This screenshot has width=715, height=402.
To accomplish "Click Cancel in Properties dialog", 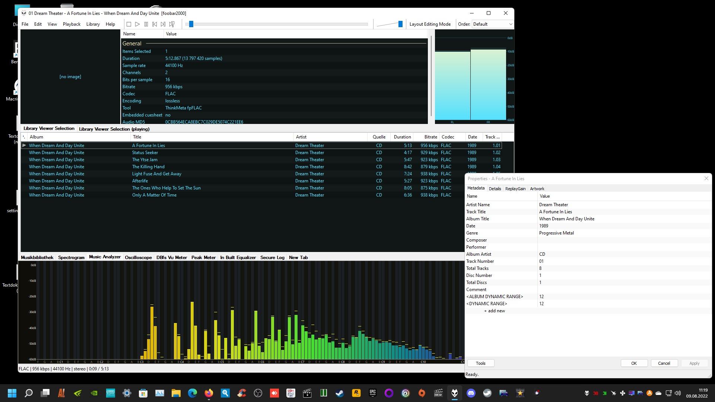I will (x=664, y=363).
